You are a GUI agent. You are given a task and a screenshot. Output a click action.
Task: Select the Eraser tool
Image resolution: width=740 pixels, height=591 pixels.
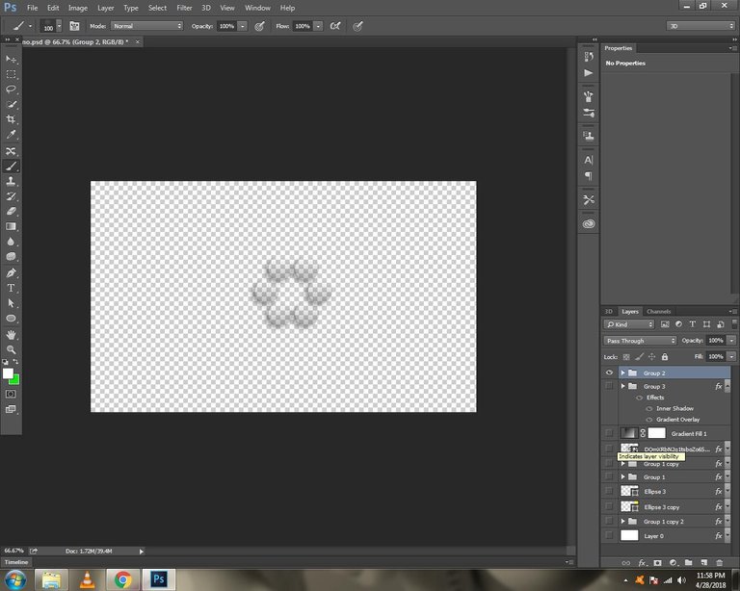tap(11, 211)
